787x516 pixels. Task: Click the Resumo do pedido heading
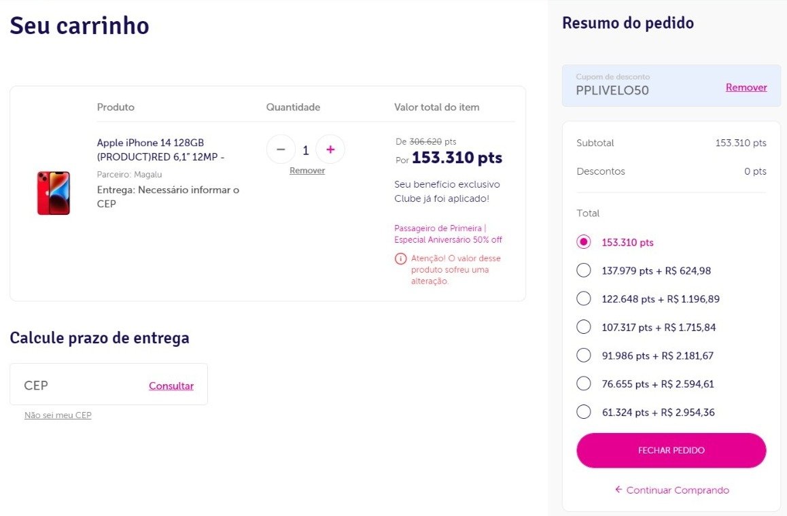tap(628, 23)
